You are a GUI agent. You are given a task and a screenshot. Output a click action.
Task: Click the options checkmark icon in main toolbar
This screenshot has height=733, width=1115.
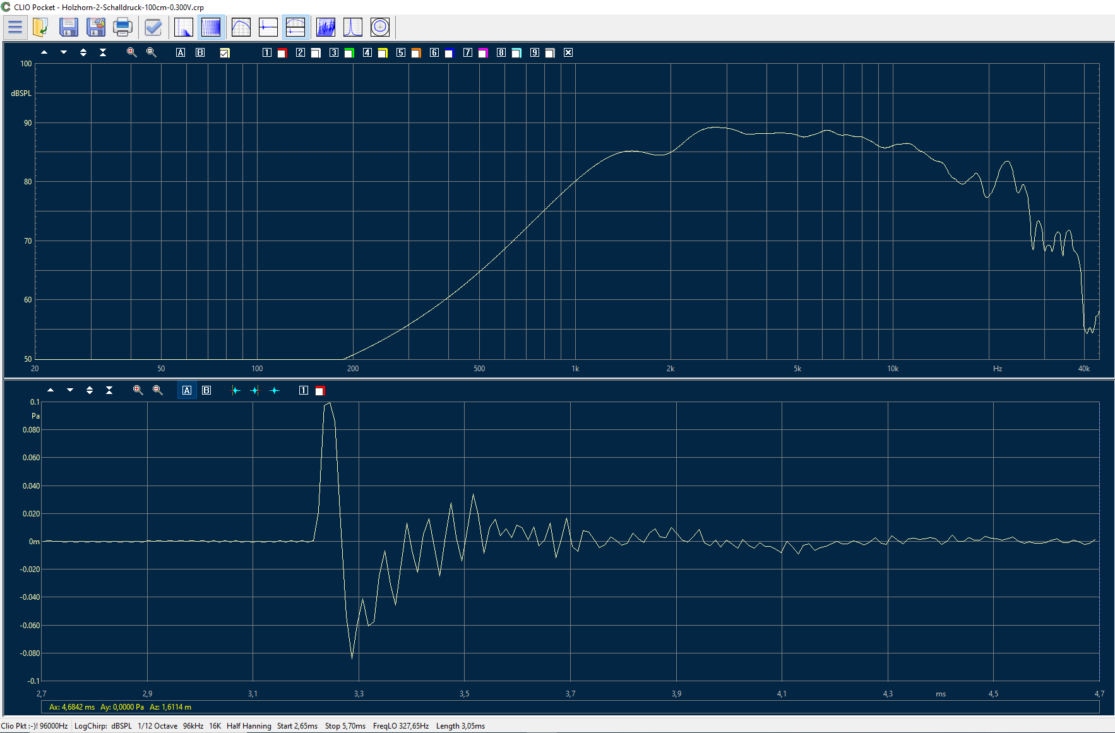click(x=153, y=27)
